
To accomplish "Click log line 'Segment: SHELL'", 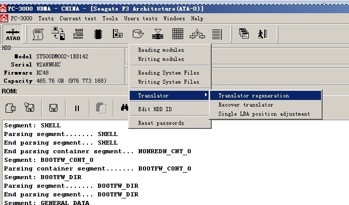I will coord(33,125).
